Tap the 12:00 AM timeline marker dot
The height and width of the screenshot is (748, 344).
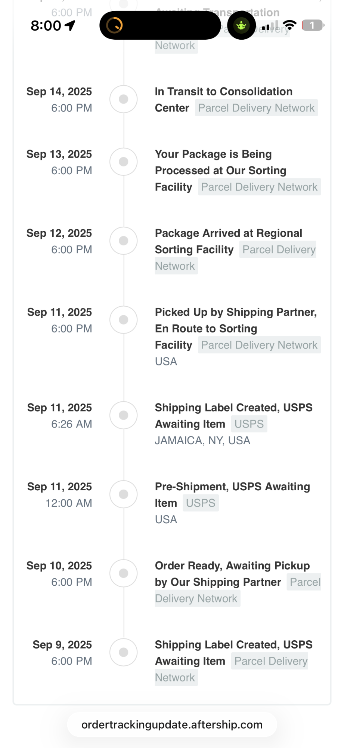click(x=124, y=494)
